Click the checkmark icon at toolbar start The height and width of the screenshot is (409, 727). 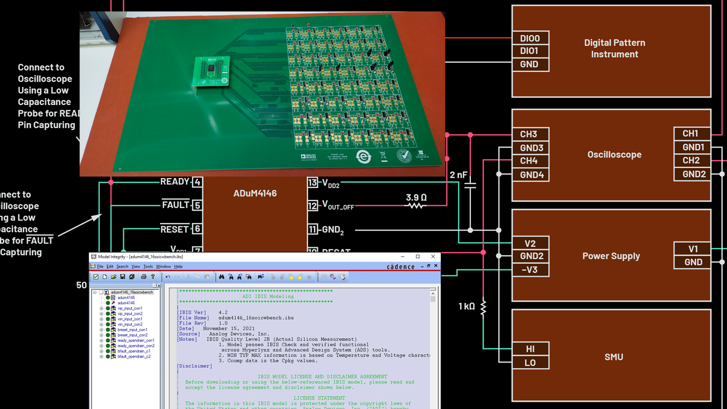point(96,277)
